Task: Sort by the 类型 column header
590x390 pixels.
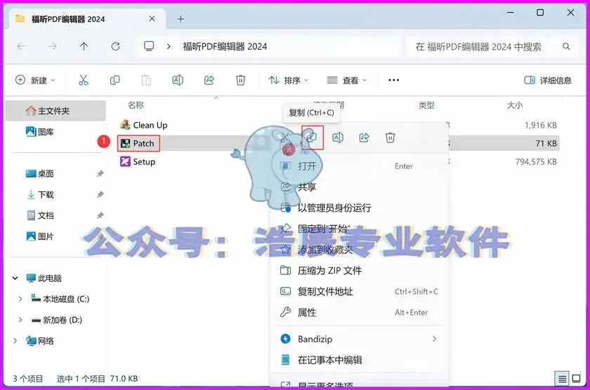Action: pos(427,105)
